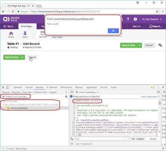
Task: Stop page loading with the X icon
Action: (x=13, y=12)
